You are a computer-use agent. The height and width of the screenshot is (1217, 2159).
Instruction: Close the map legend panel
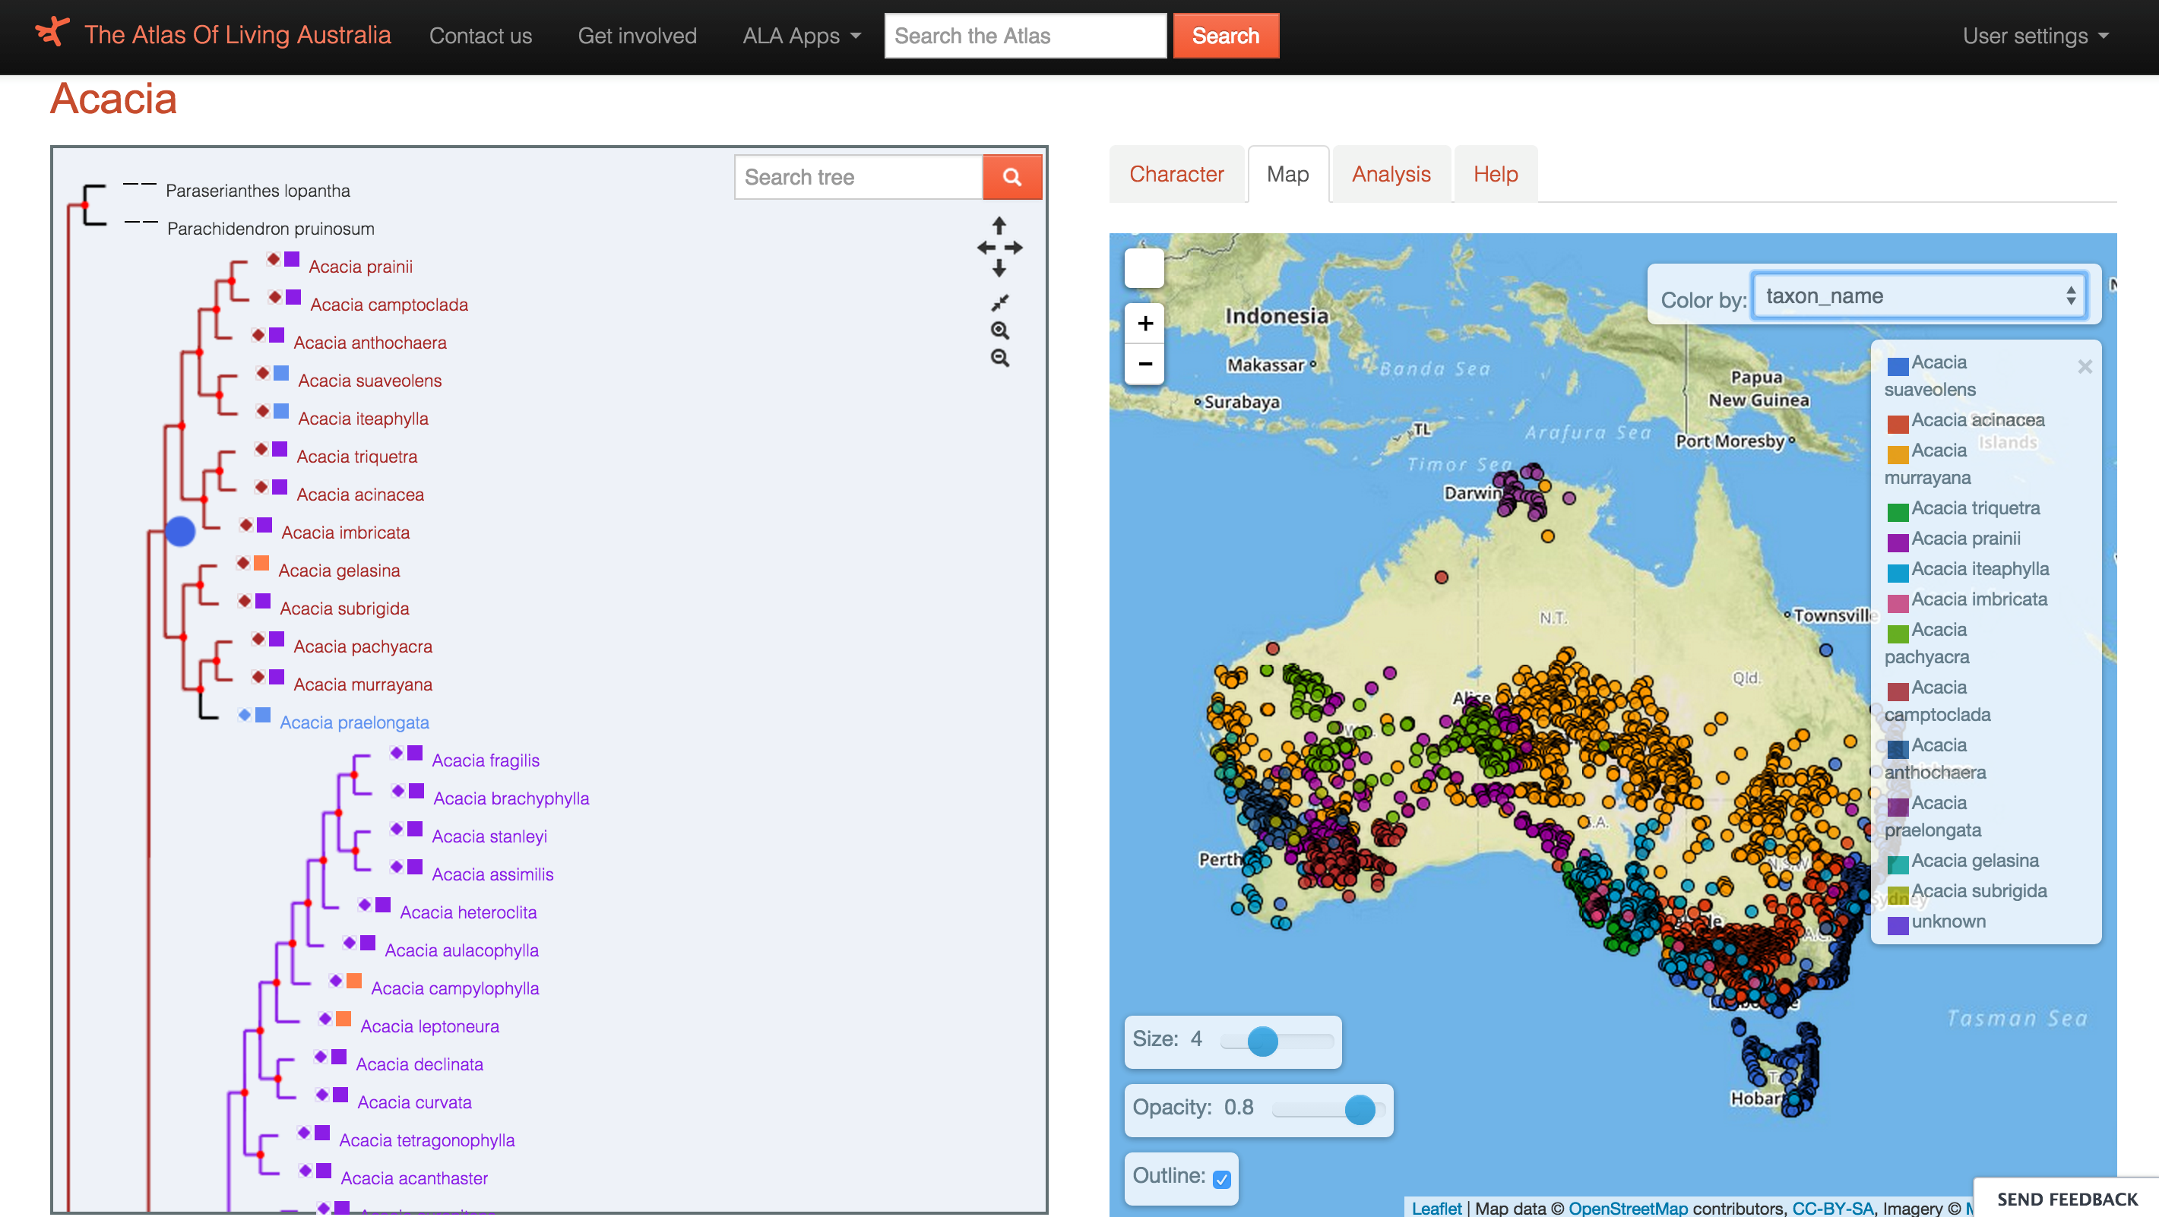(2085, 367)
